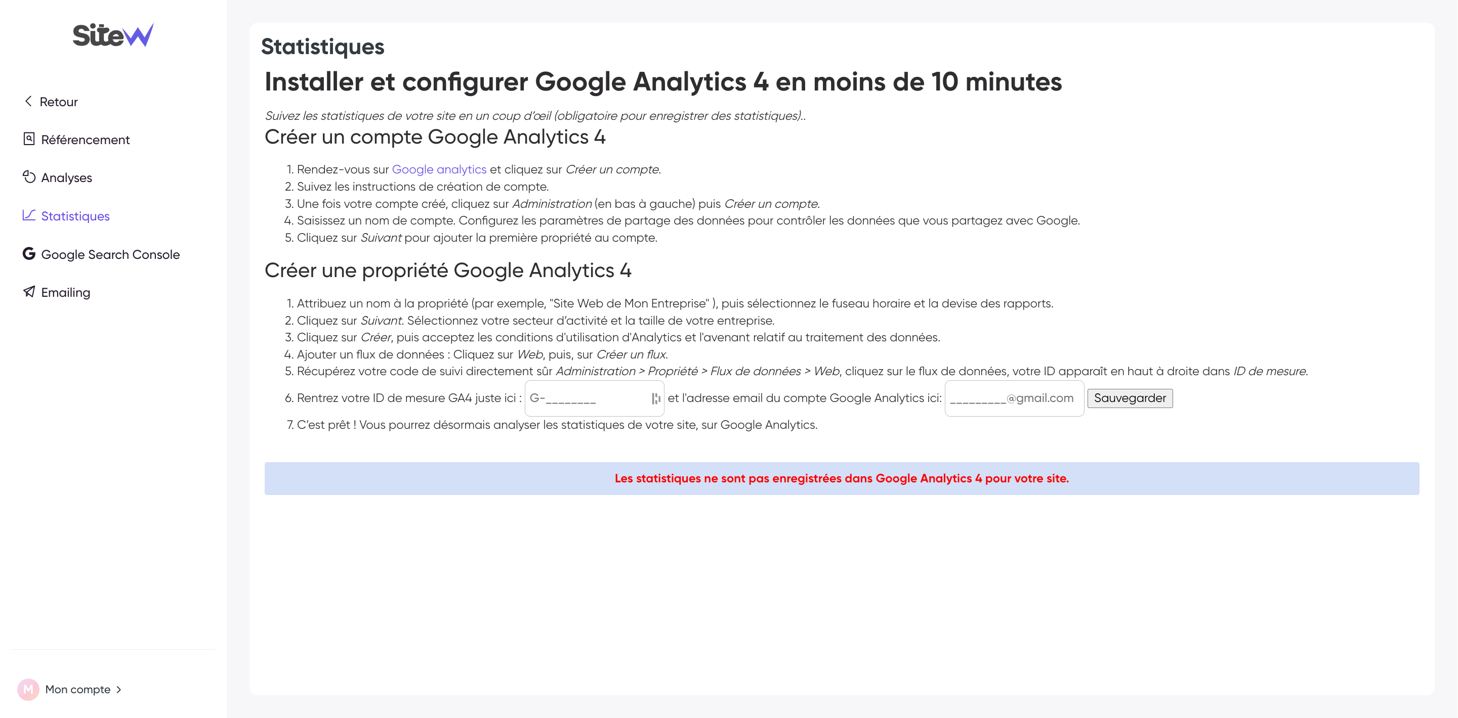The width and height of the screenshot is (1458, 718).
Task: Click the red statistics warning banner
Action: [842, 478]
